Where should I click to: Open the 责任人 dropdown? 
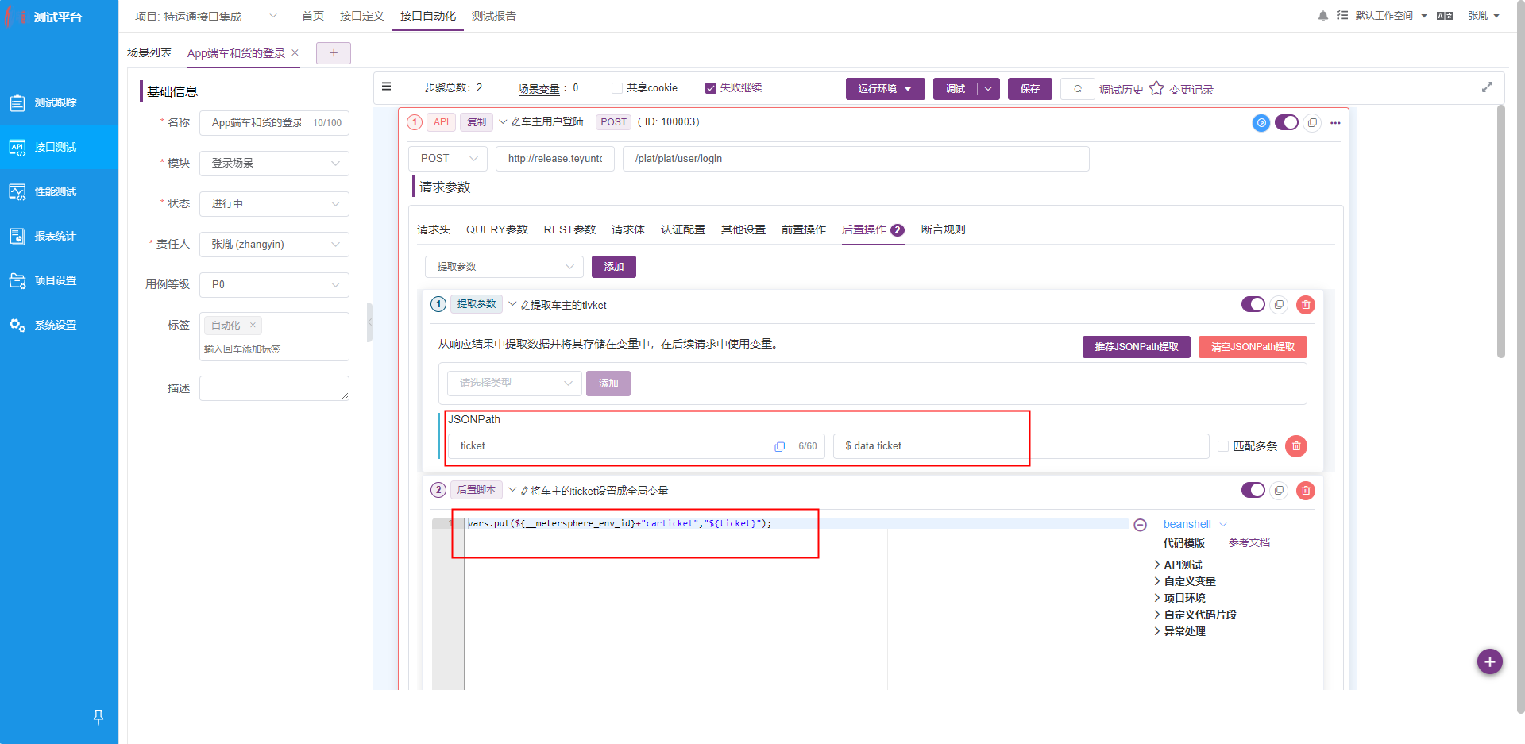[274, 245]
